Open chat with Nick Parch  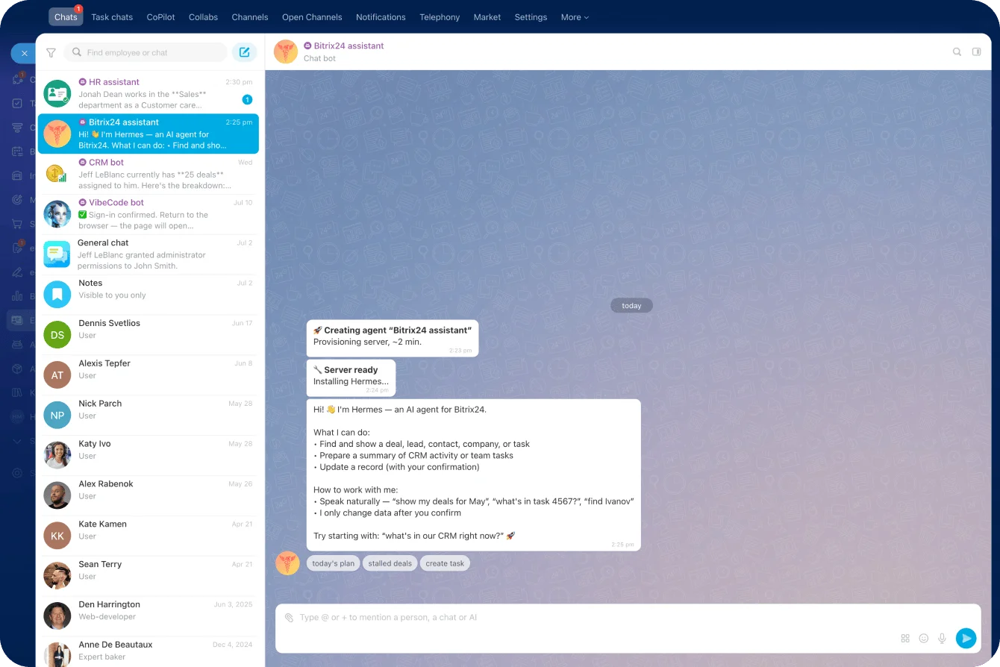point(149,416)
